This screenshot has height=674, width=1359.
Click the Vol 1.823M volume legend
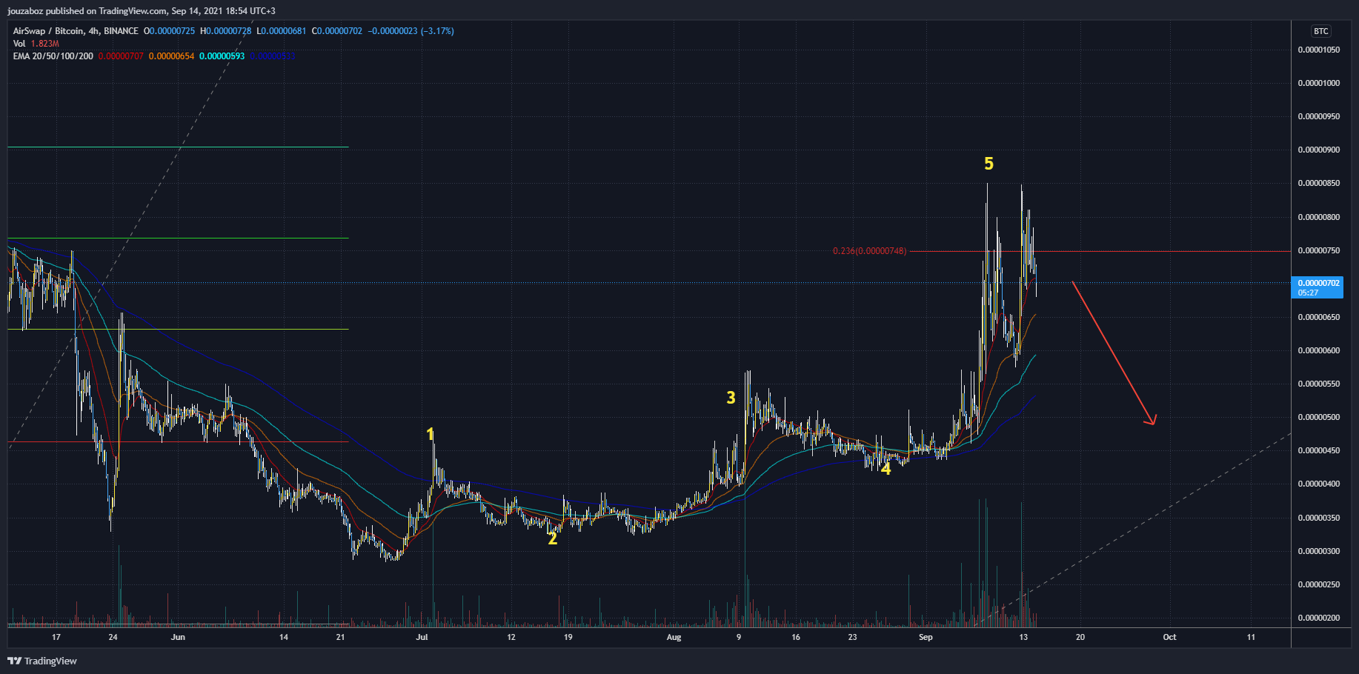[x=36, y=44]
